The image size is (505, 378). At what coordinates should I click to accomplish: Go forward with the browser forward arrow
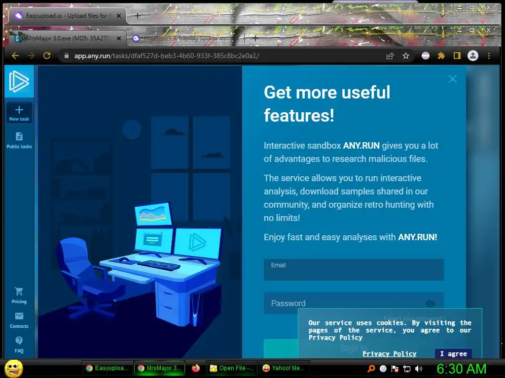(31, 56)
